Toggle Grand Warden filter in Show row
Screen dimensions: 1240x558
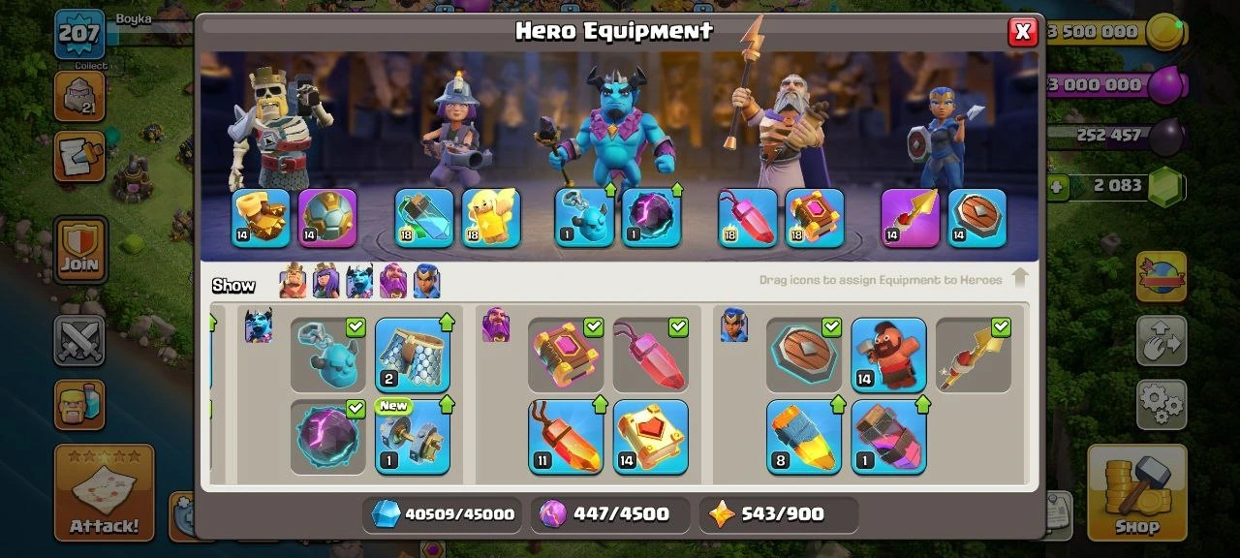tap(393, 281)
